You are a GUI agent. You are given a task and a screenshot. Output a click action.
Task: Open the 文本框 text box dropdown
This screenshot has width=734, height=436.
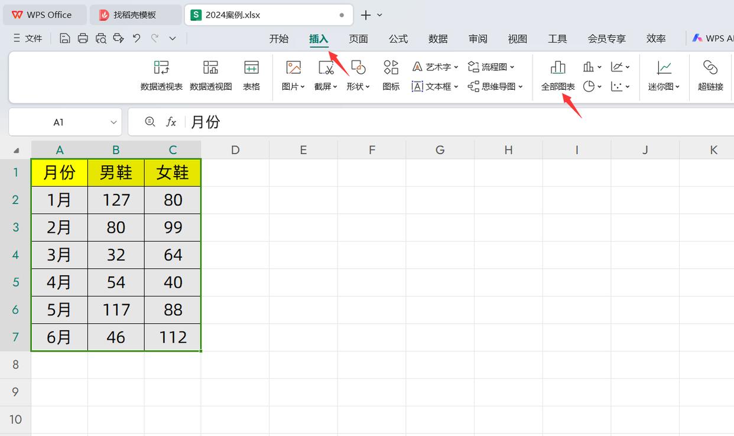(435, 86)
